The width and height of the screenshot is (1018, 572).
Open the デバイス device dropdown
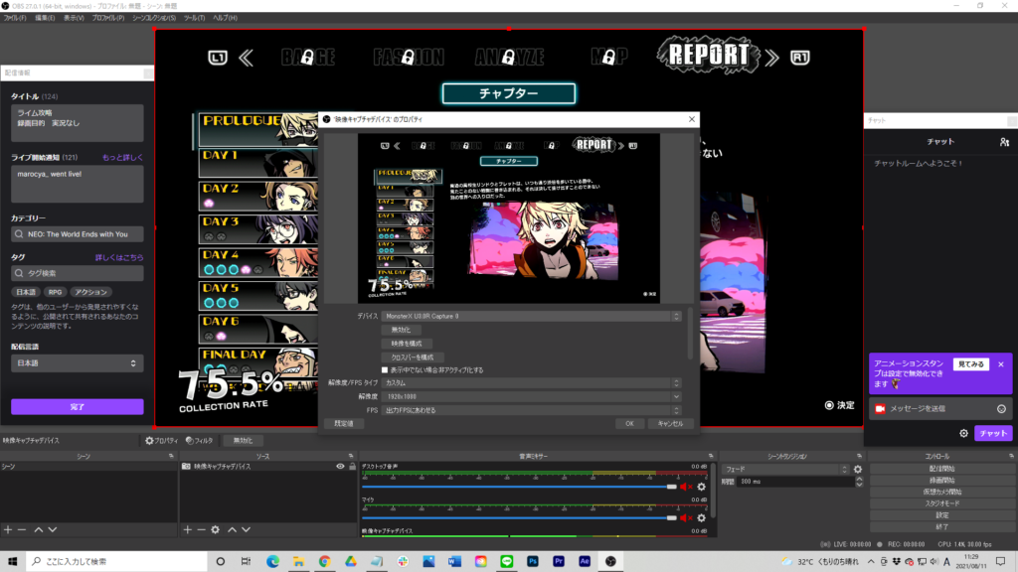tap(531, 317)
